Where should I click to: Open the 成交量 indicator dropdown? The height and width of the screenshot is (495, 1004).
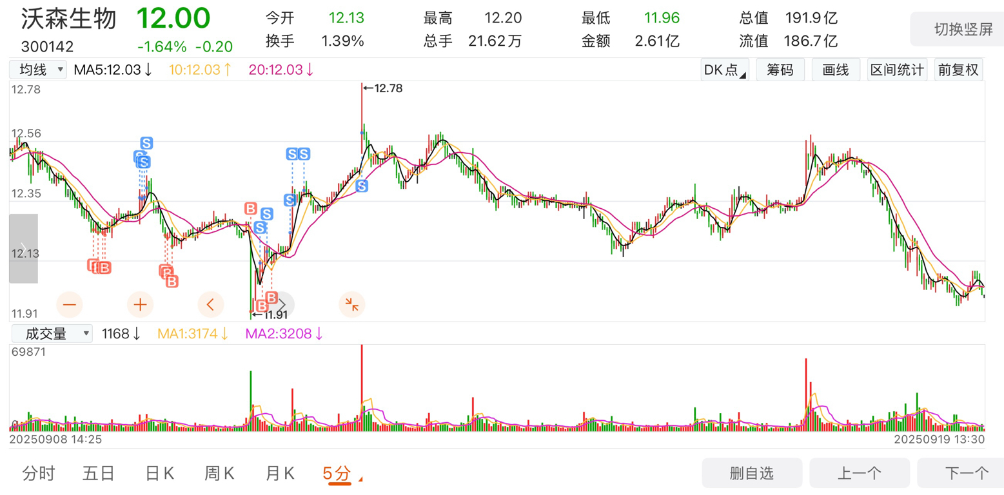(x=51, y=333)
